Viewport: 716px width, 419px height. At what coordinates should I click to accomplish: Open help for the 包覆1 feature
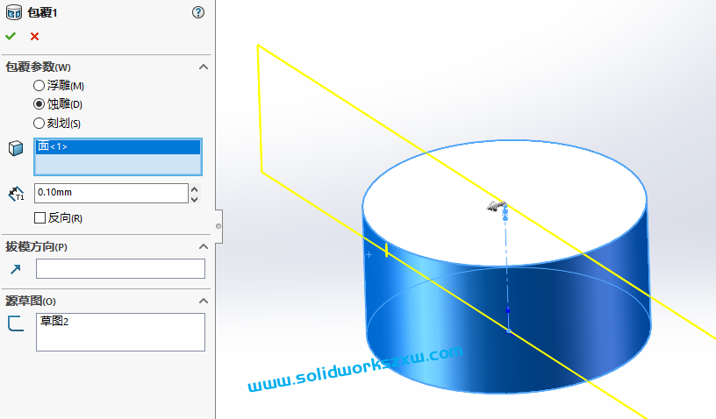pos(197,12)
